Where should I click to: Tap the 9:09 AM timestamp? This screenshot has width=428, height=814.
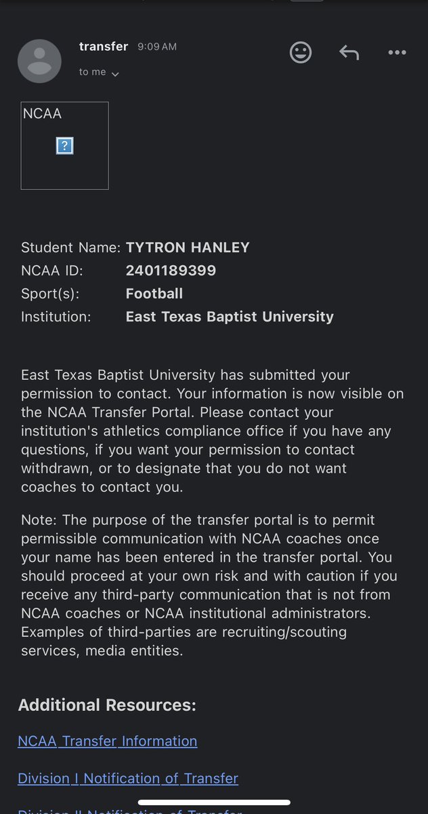click(x=156, y=47)
